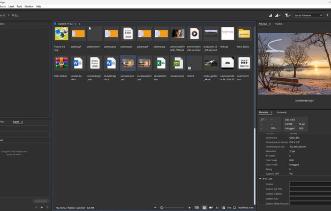Open the Content panel path dropdown arrow

point(76,24)
